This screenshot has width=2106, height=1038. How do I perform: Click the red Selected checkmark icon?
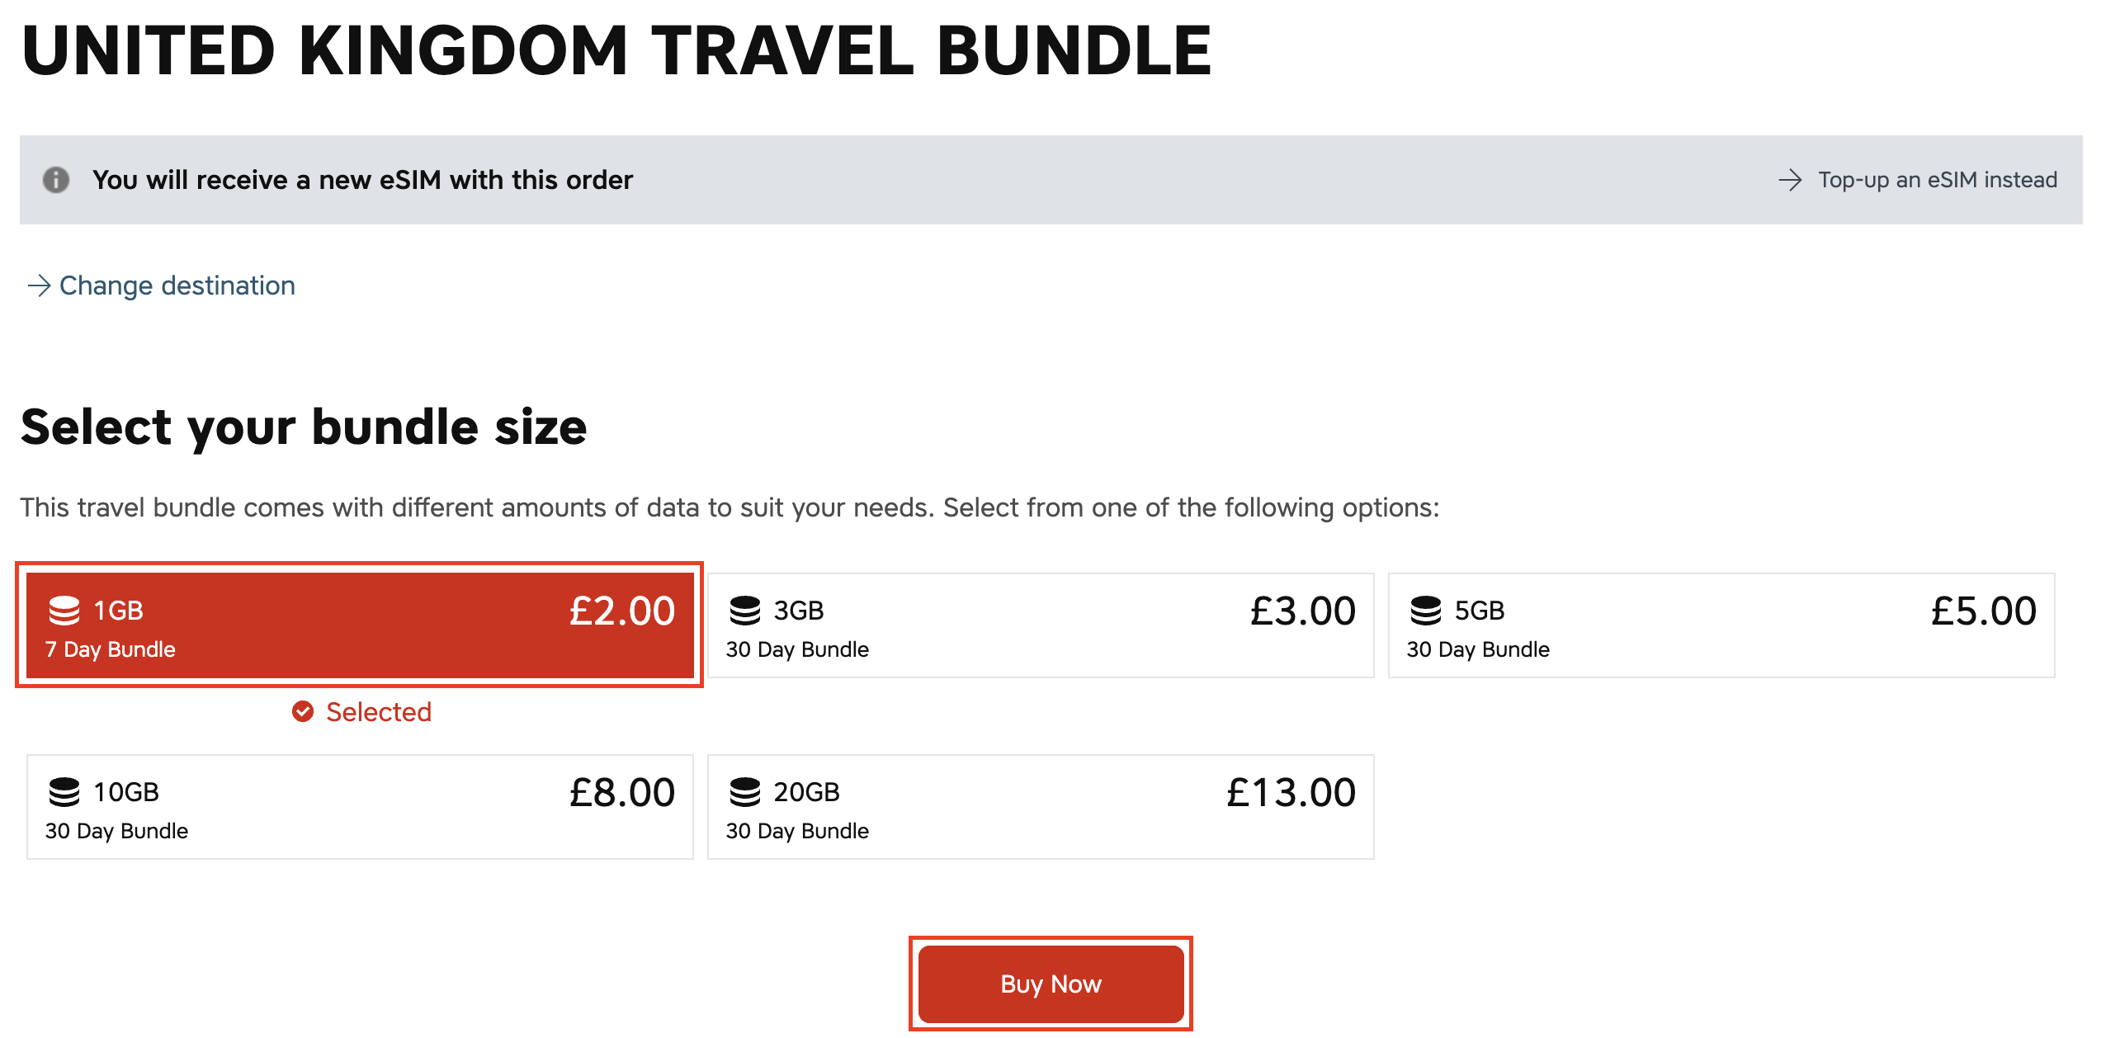pos(303,711)
